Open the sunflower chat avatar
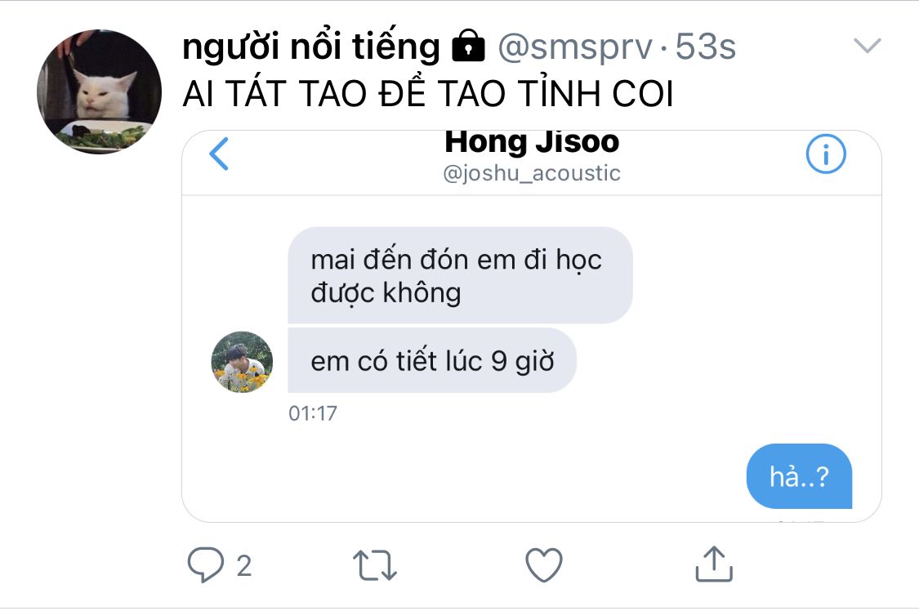This screenshot has height=611, width=919. coord(242,362)
